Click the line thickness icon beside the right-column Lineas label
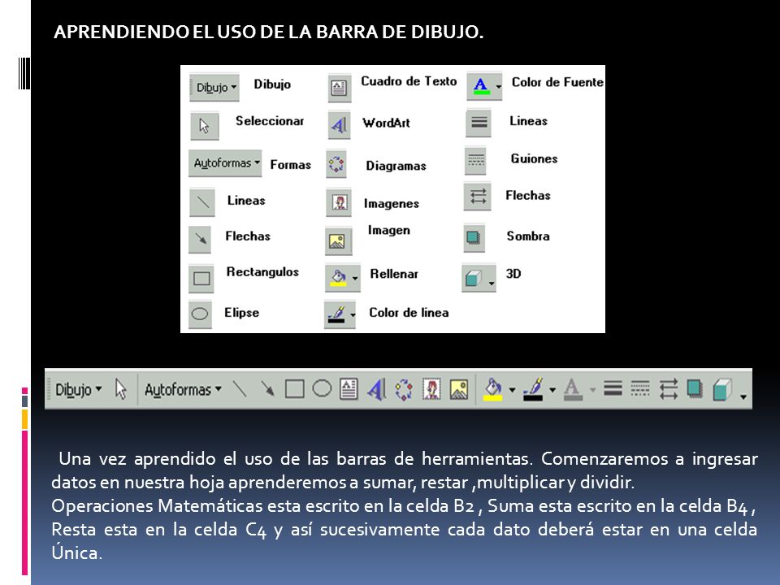780x585 pixels. [479, 123]
